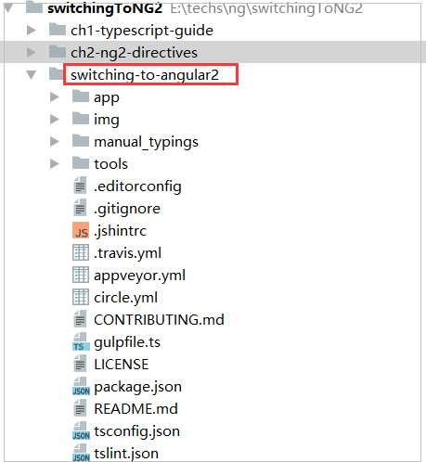
Task: Click the TS icon of gulpfile.ts
Action: (x=81, y=341)
